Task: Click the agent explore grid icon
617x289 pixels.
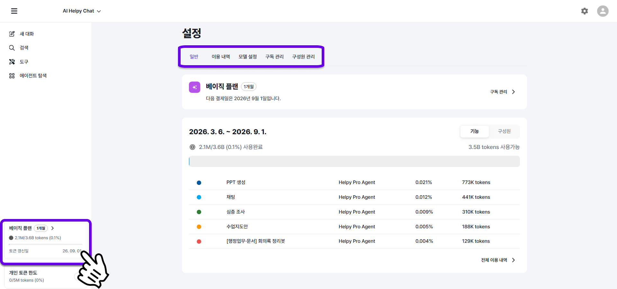Action: [x=12, y=76]
